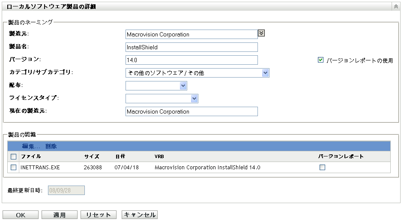Click the 現在の製造元 text field
404x222 pixels.
coord(192,111)
